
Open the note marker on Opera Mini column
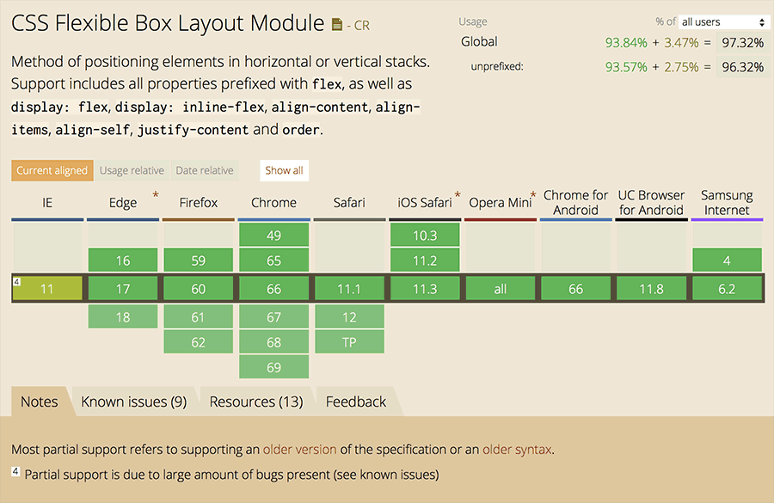[x=533, y=194]
